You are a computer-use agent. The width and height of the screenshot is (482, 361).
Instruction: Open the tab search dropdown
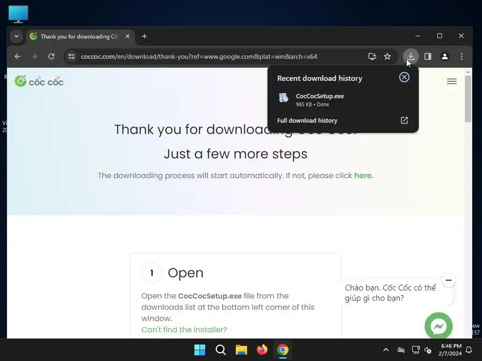click(x=16, y=36)
